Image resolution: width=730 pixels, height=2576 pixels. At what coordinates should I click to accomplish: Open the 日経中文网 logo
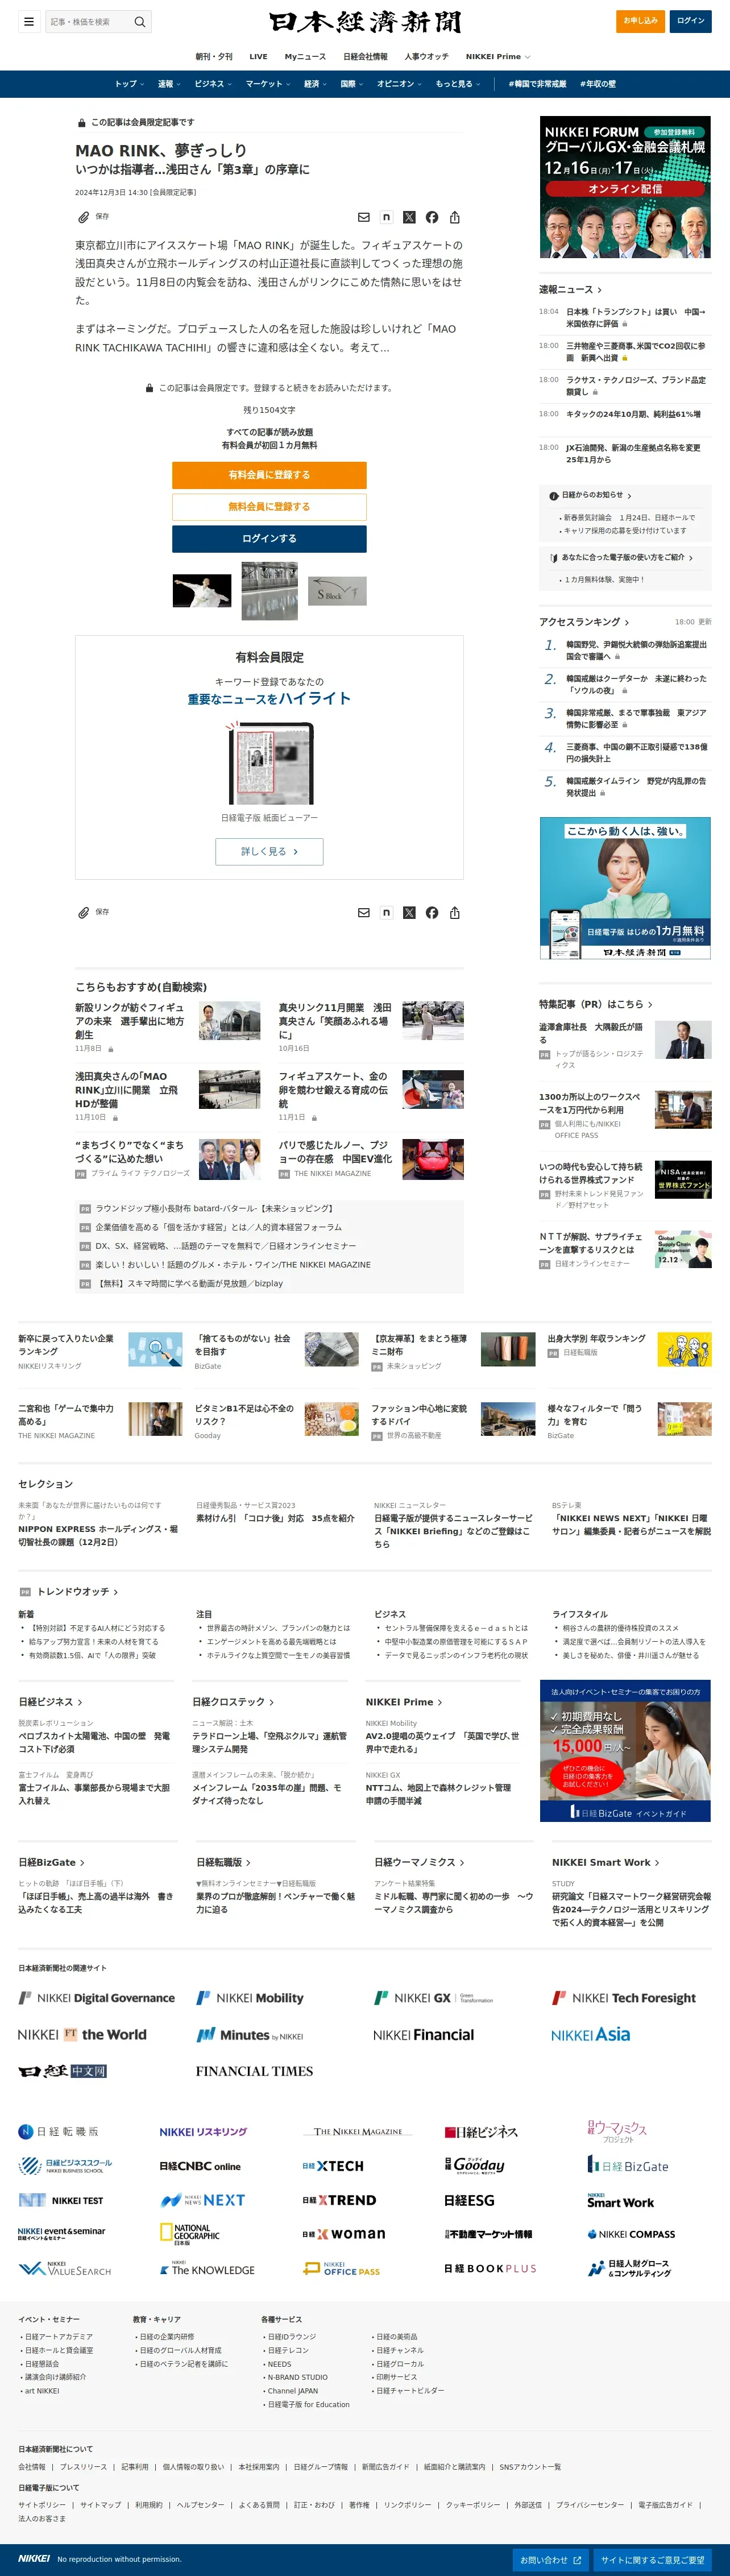(x=62, y=2071)
